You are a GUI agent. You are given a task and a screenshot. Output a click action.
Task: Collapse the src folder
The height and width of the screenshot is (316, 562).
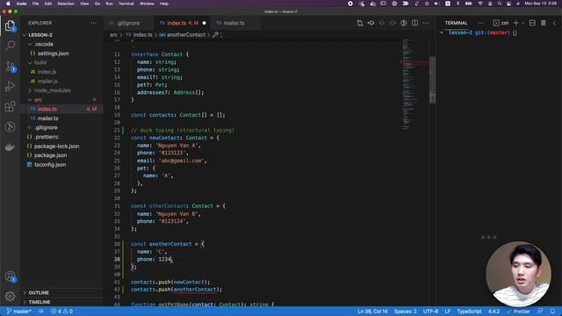click(38, 99)
